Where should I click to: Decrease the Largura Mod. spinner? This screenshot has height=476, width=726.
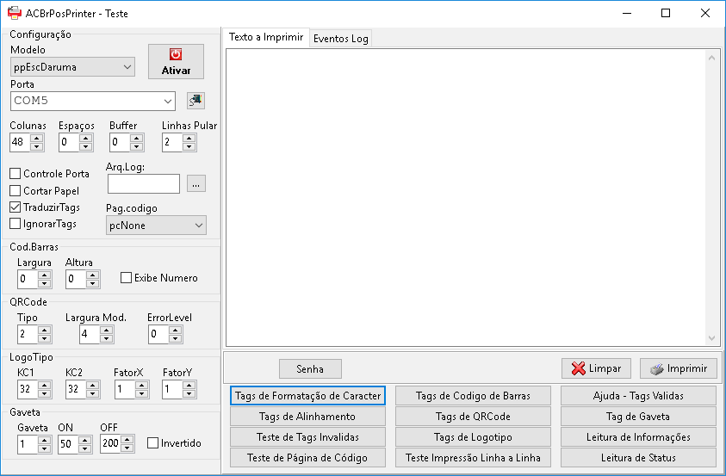tap(107, 338)
